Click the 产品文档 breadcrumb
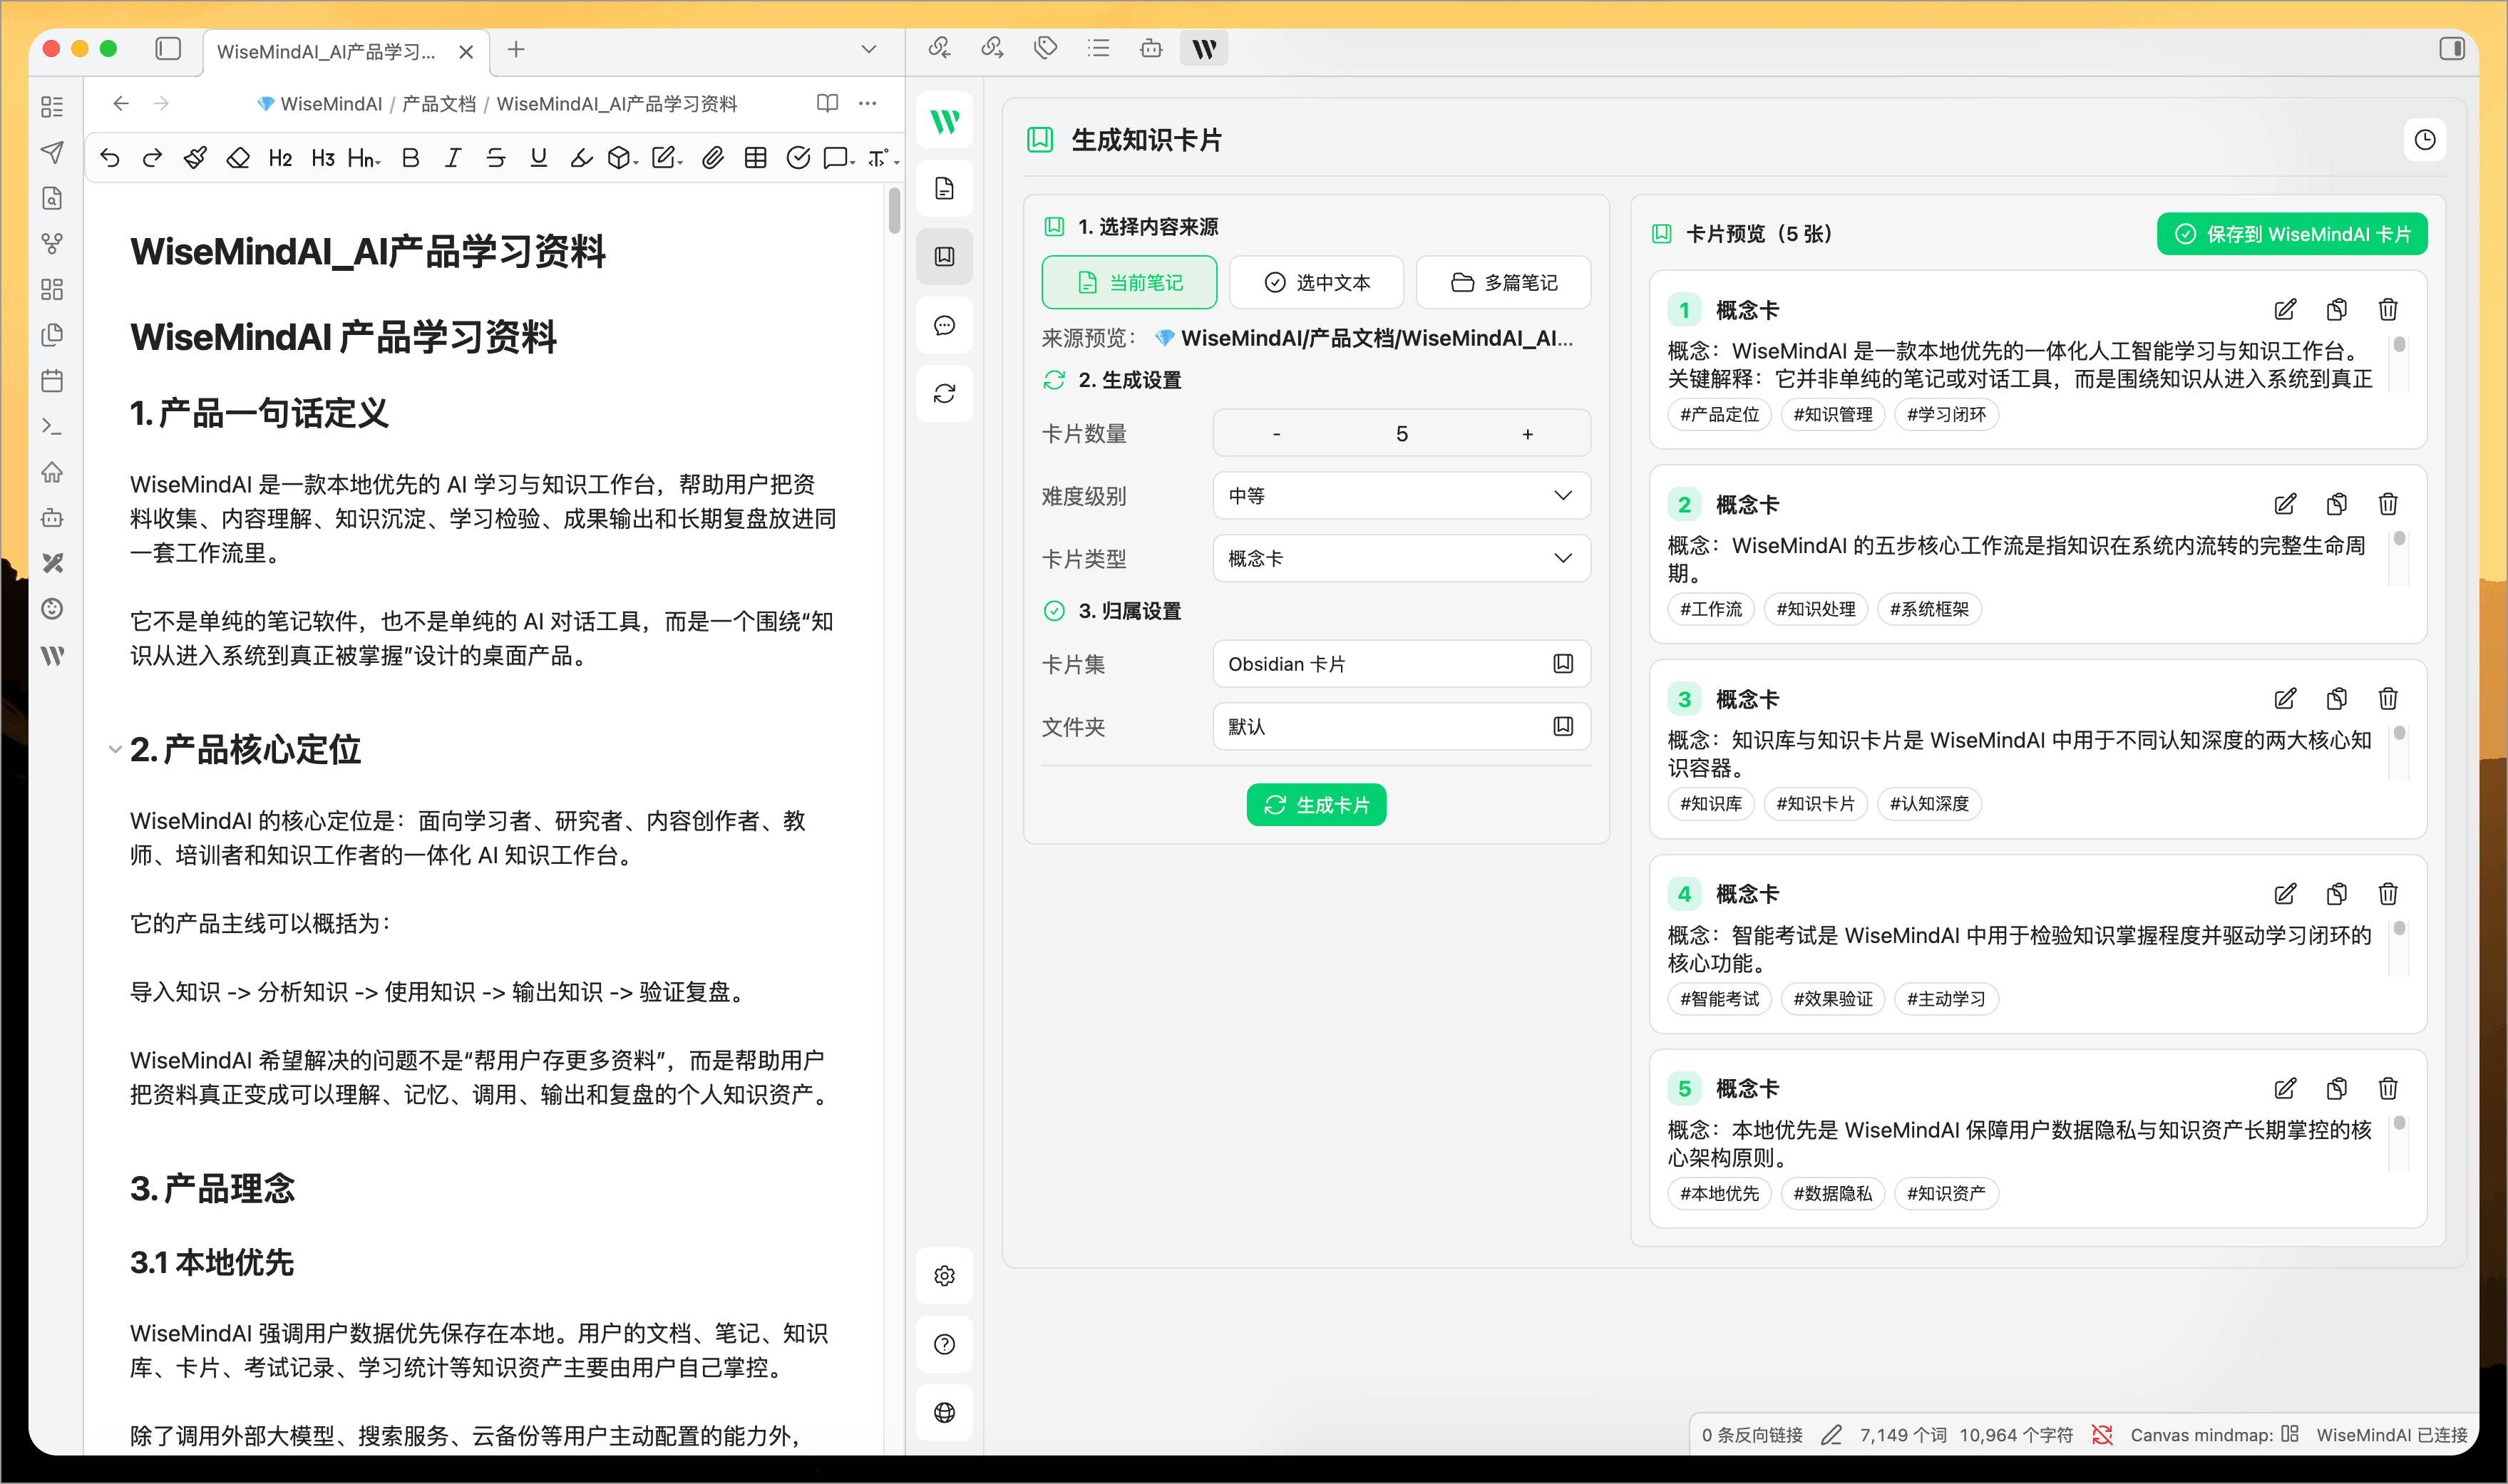This screenshot has width=2508, height=1484. 439,104
